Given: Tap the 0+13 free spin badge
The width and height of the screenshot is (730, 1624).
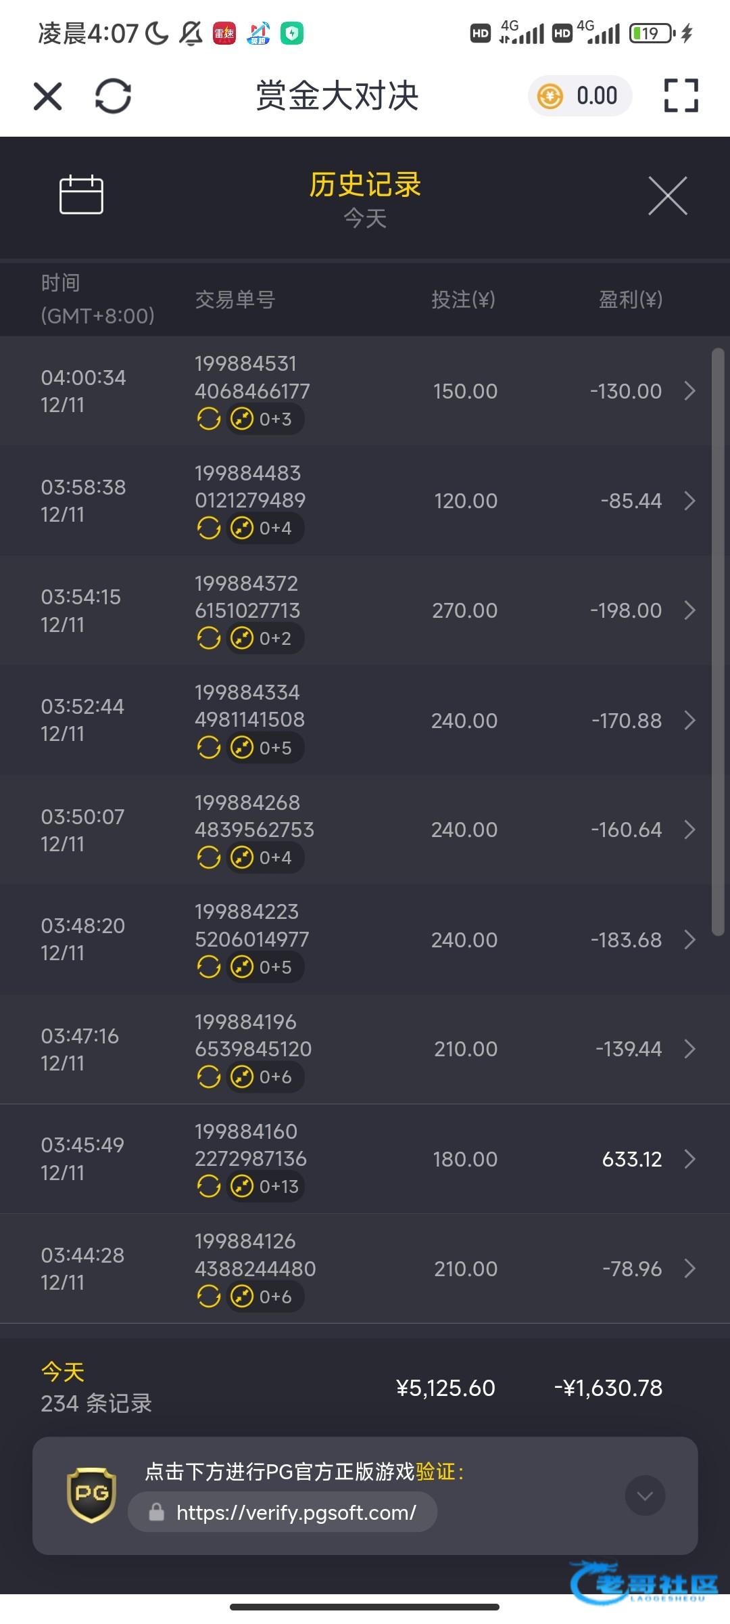Looking at the screenshot, I should (266, 1186).
